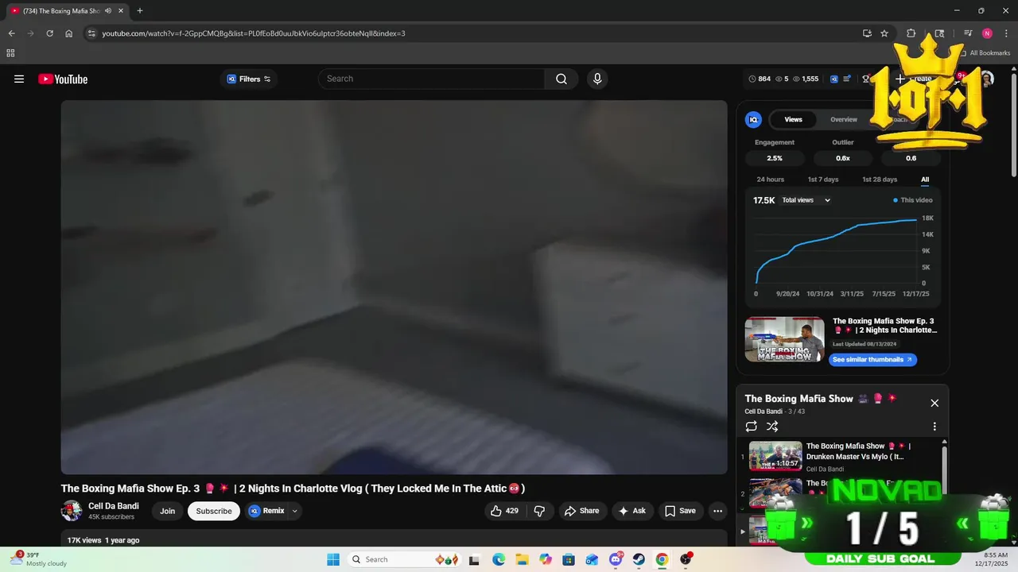This screenshot has height=572, width=1018.
Task: Open the Total views dropdown
Action: pos(806,200)
